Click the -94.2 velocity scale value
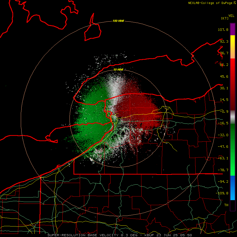 (223, 182)
